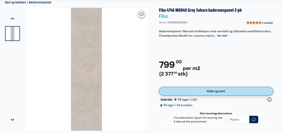Click inside the Postnr. input field

(239, 119)
